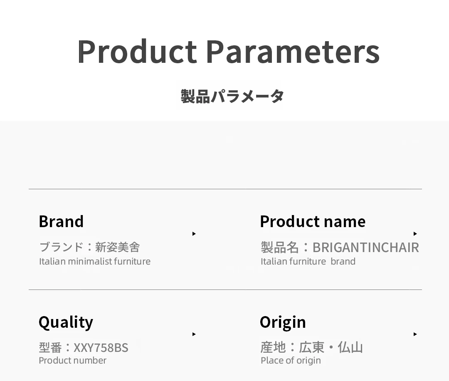Click the Italian furniture brand caption
The image size is (449, 381).
308,261
